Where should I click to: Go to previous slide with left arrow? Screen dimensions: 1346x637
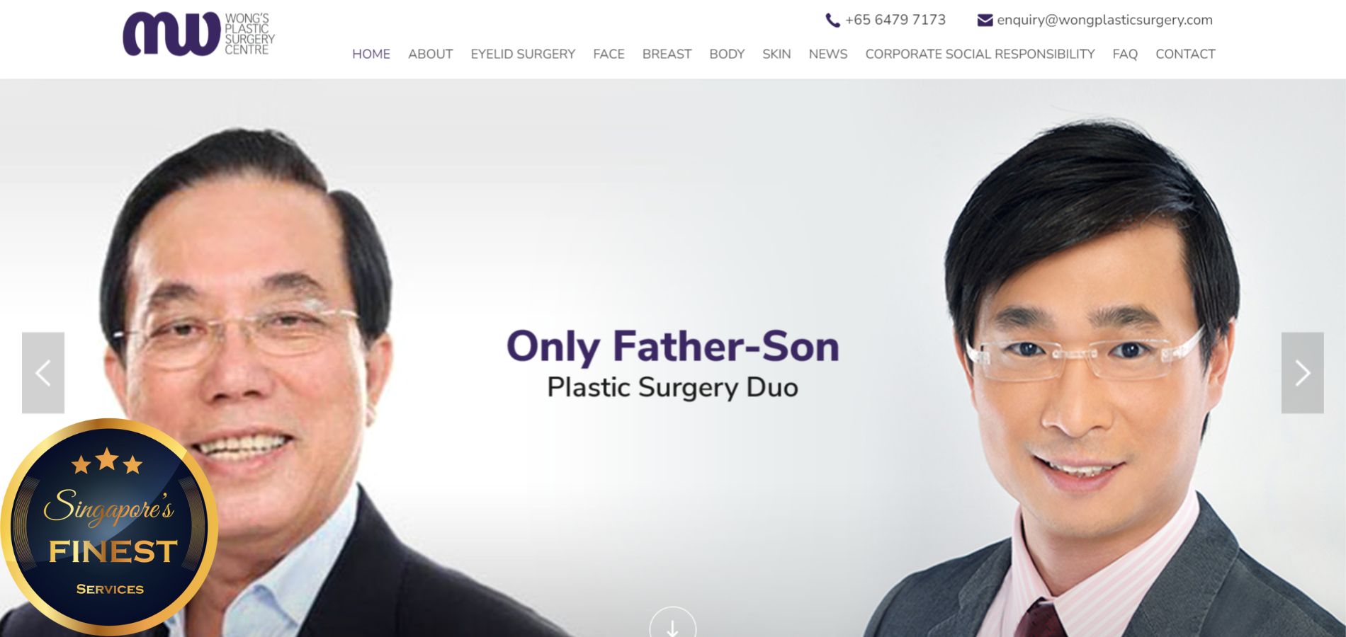(x=43, y=373)
